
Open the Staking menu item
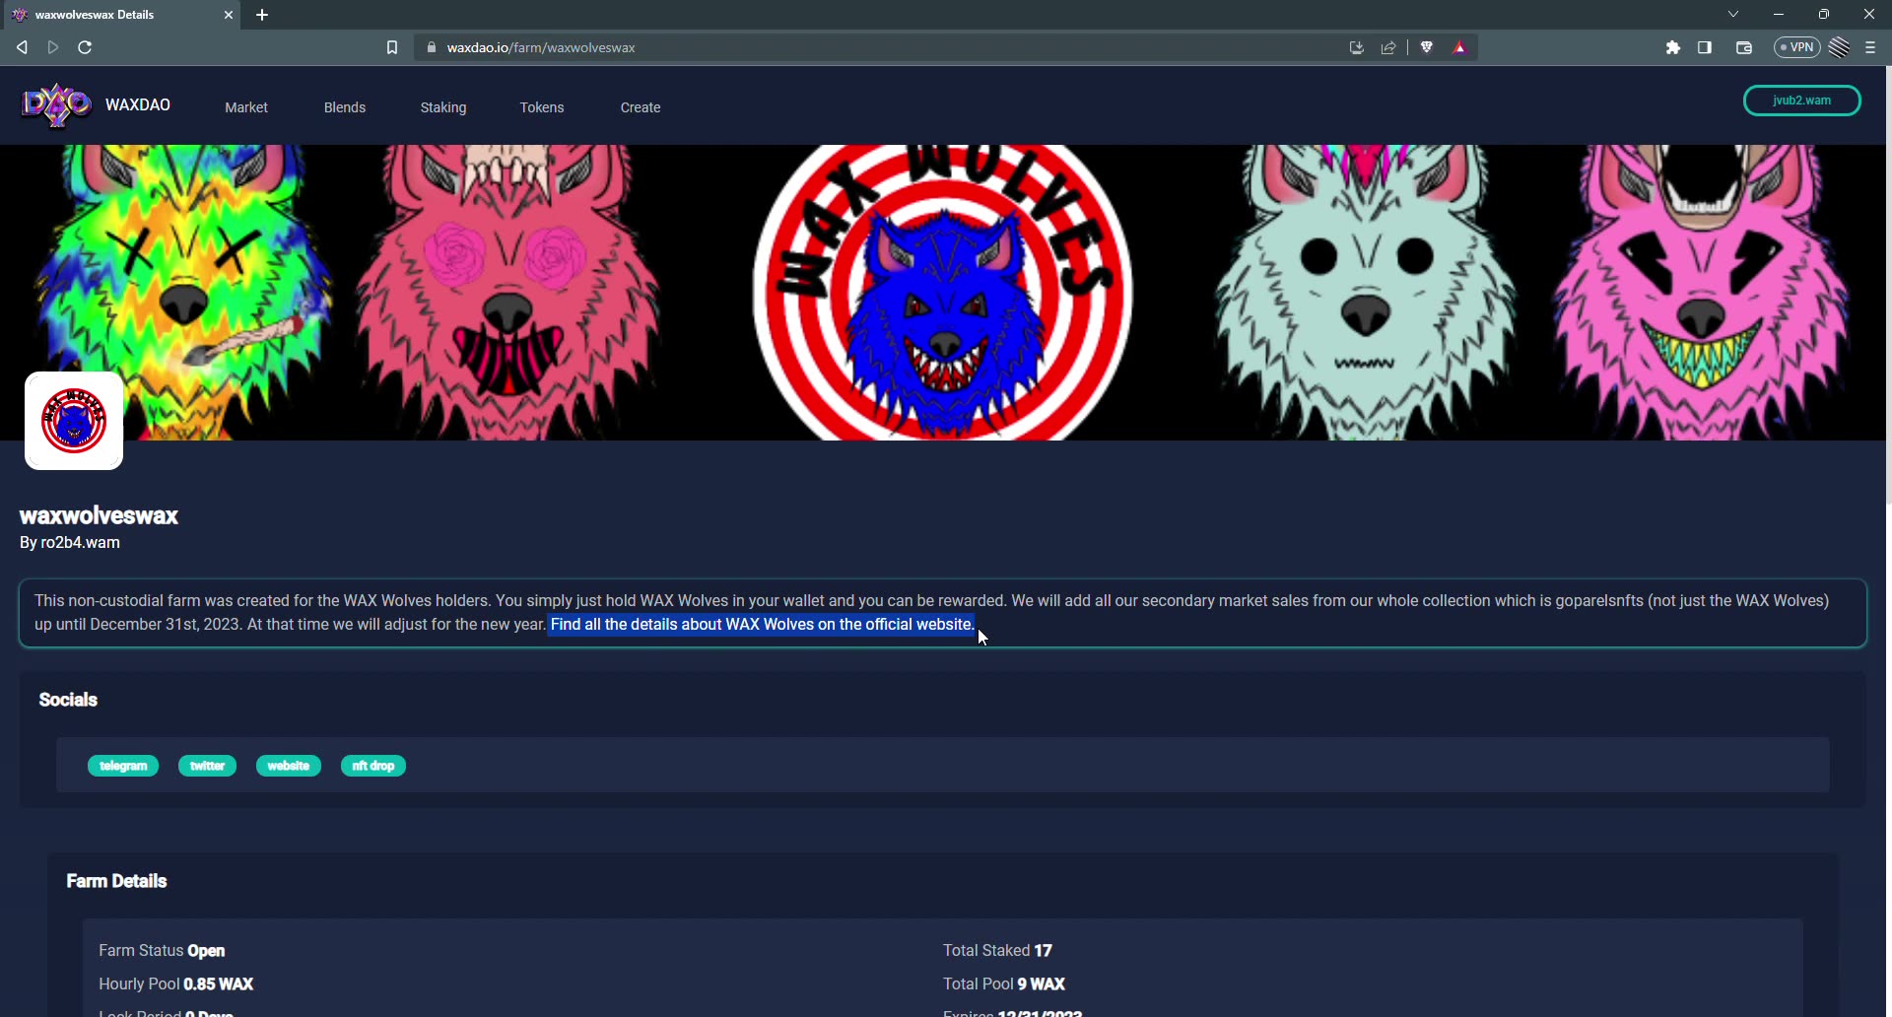coord(443,107)
